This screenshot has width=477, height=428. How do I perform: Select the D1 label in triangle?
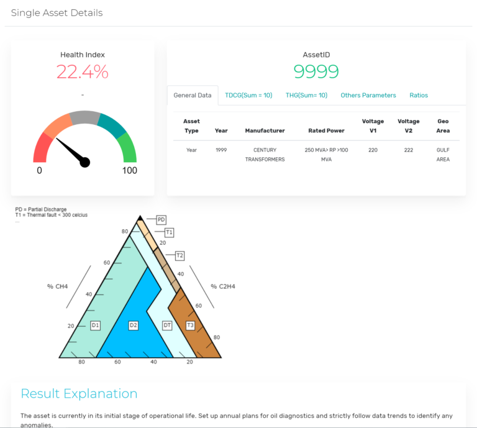(x=96, y=325)
